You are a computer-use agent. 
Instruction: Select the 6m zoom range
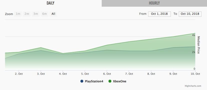[x=44, y=14]
